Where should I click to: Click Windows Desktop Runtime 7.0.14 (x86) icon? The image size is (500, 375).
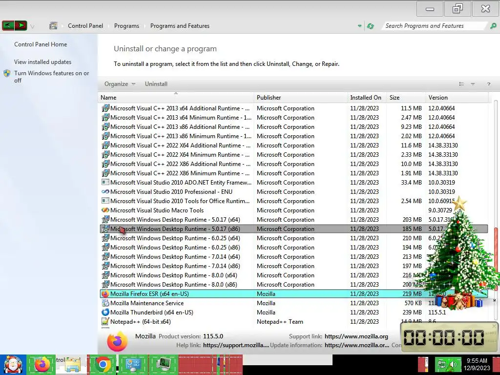point(105,266)
